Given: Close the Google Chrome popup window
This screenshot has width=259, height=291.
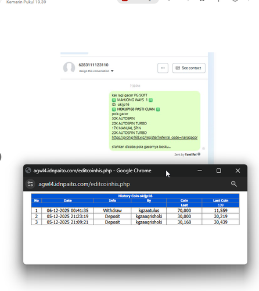Looking at the screenshot, I should pos(238,171).
